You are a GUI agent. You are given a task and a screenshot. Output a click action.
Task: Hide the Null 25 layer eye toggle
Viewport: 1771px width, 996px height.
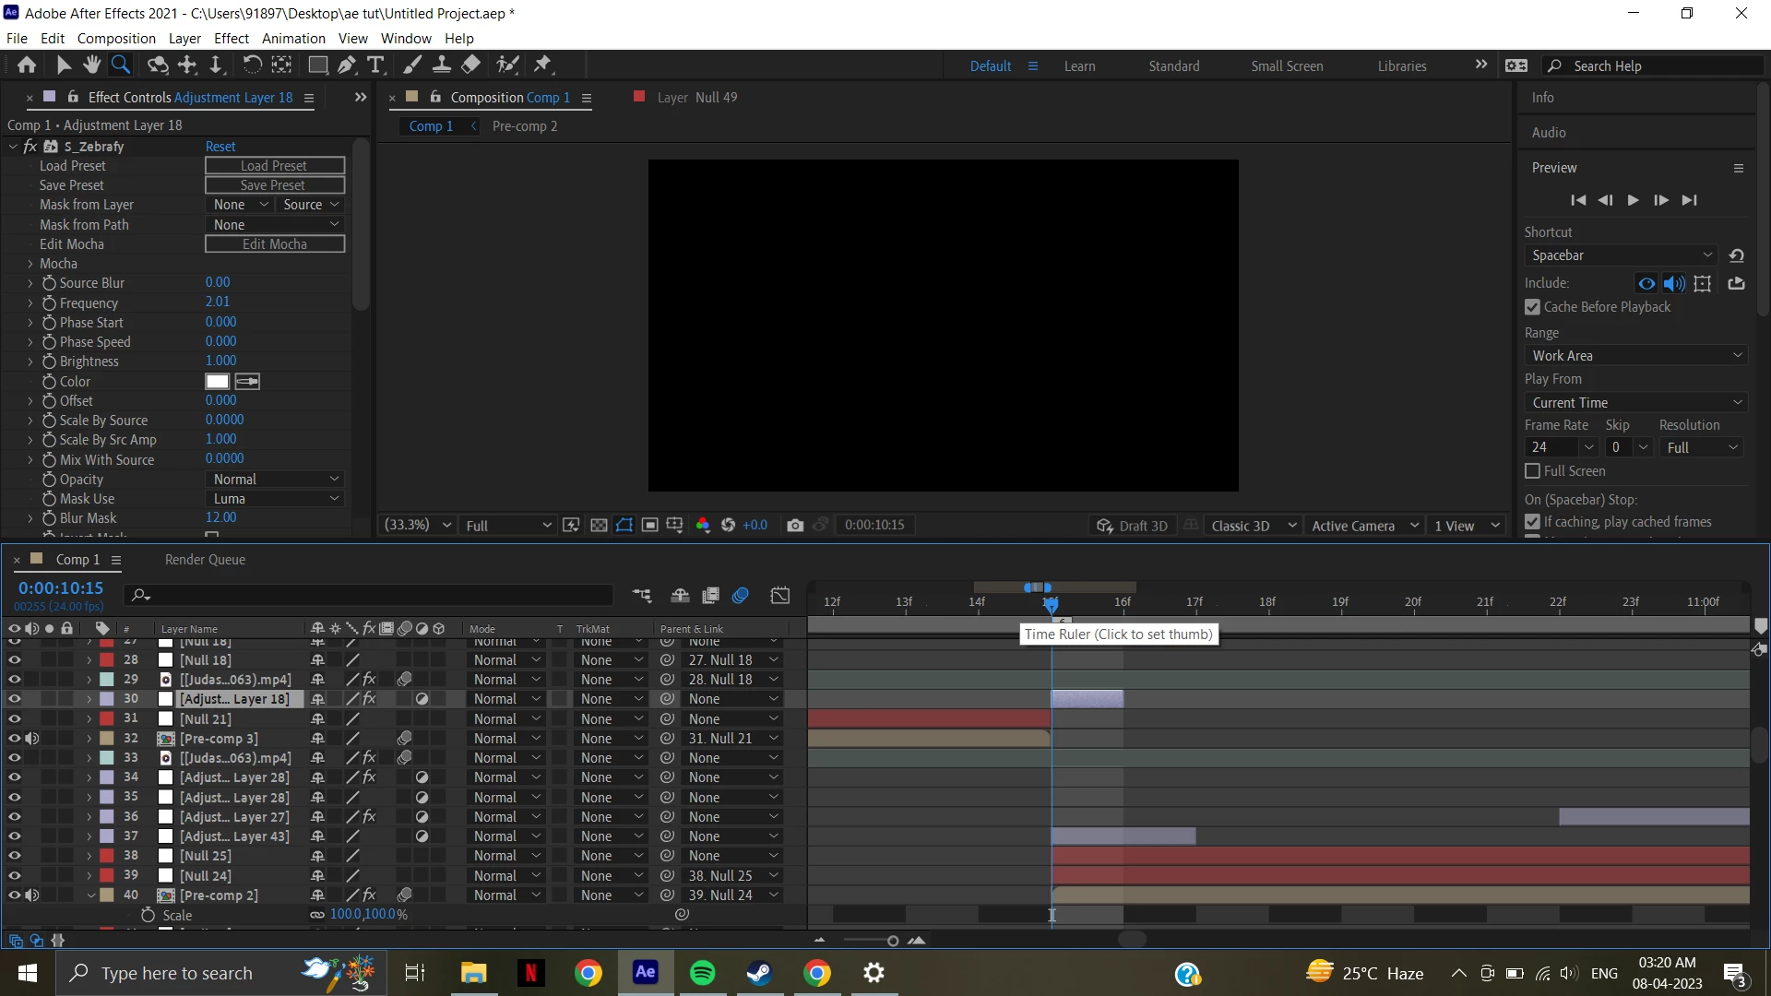(x=14, y=856)
